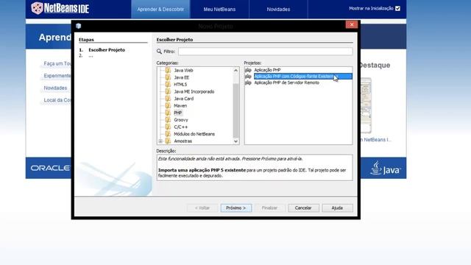Click the Java logo in the footer
The image size is (471, 265).
pos(386,169)
